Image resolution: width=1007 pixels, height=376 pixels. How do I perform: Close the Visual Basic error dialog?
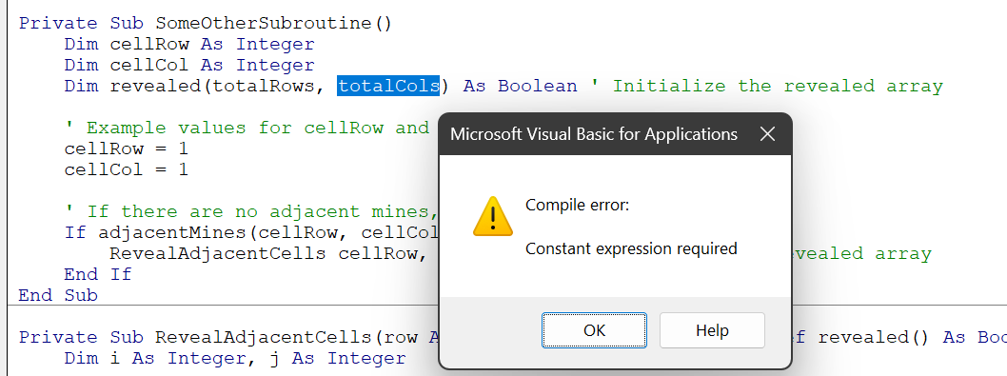[767, 134]
